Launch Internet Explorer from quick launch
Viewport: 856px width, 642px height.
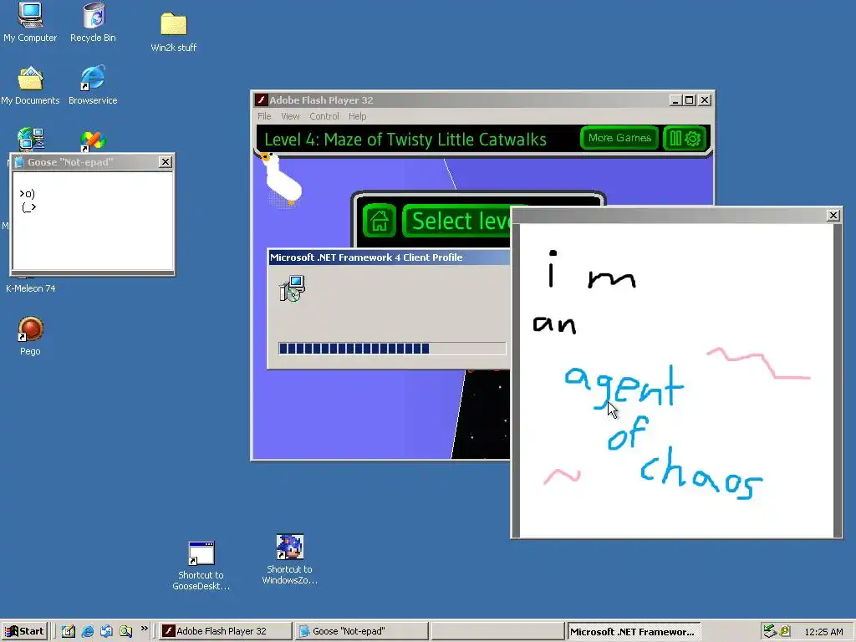point(87,631)
